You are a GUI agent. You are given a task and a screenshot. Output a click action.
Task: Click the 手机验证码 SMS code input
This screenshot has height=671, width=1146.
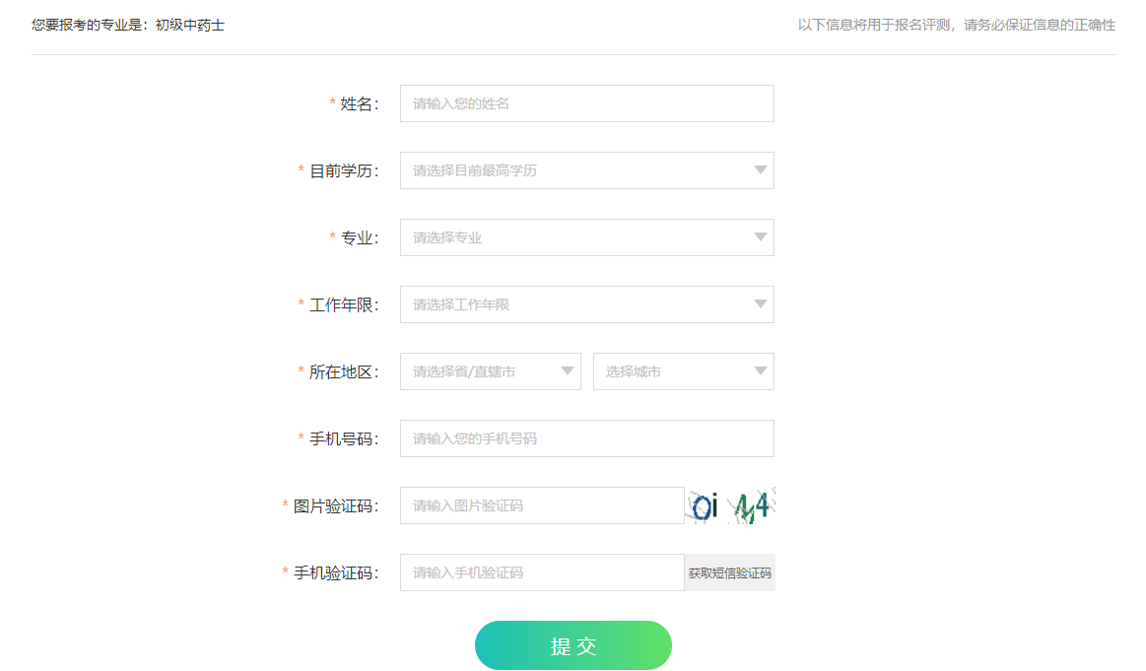pyautogui.click(x=542, y=571)
